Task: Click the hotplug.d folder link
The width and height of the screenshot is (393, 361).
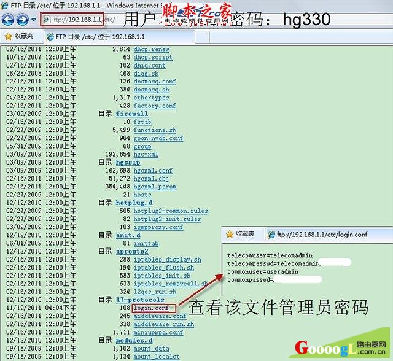Action: [134, 202]
